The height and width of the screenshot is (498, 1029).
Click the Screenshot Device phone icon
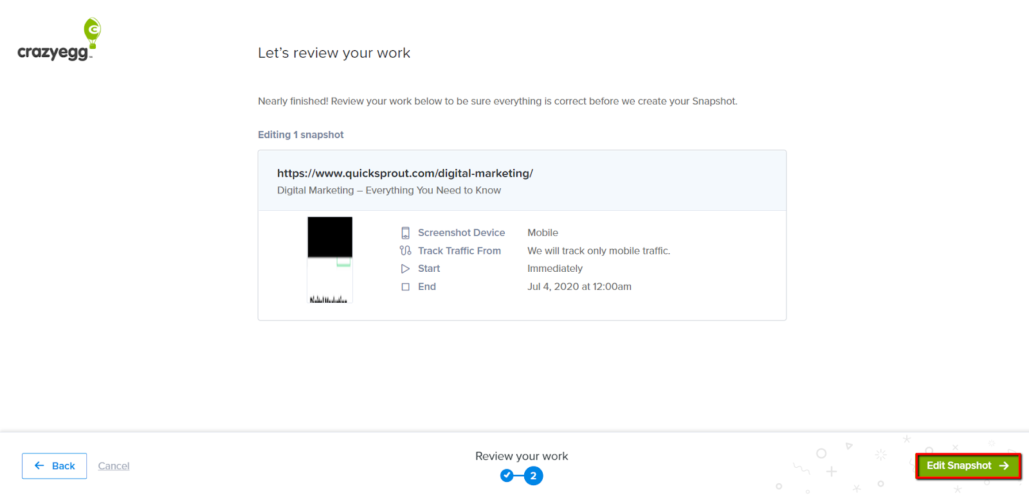tap(405, 233)
